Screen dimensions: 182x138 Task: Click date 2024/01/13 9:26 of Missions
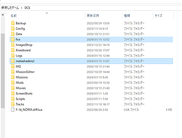click(97, 77)
